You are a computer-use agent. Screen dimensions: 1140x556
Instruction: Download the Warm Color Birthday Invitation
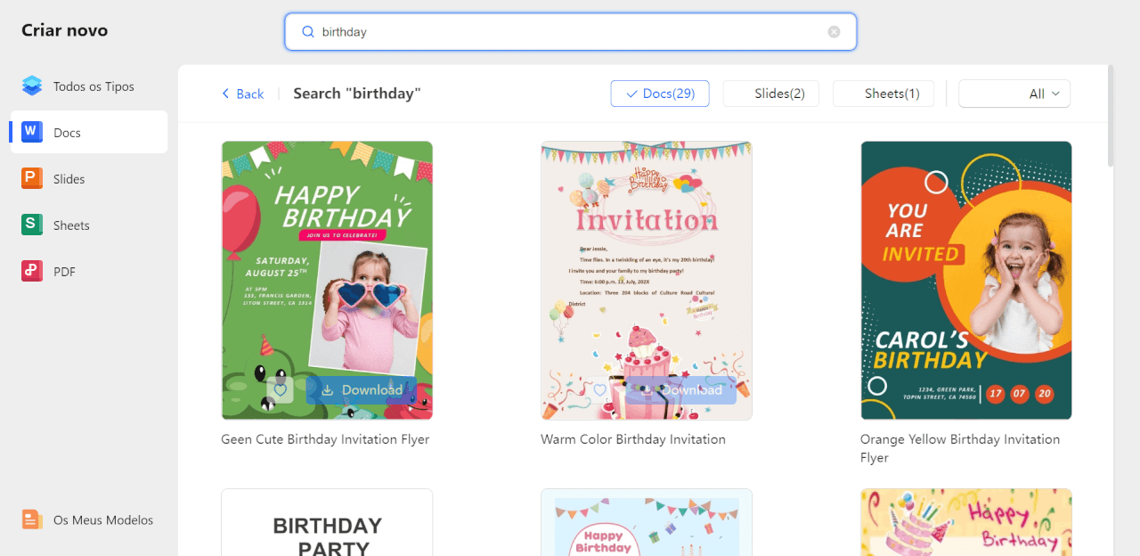point(681,390)
